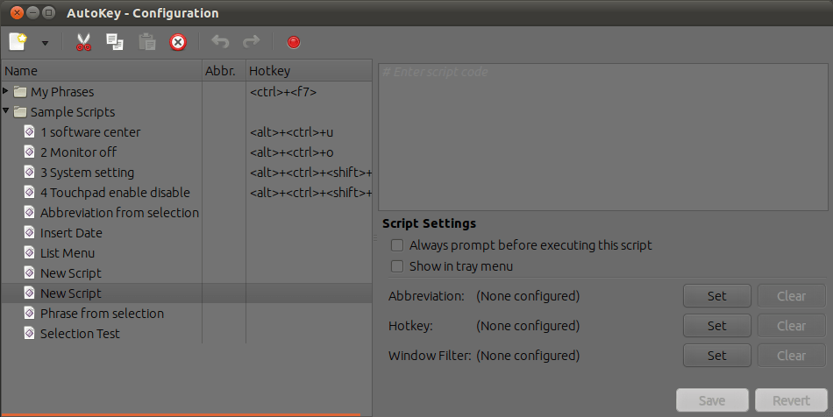Image resolution: width=833 pixels, height=417 pixels.
Task: Click Clear button for Abbreviation
Action: [x=791, y=296]
